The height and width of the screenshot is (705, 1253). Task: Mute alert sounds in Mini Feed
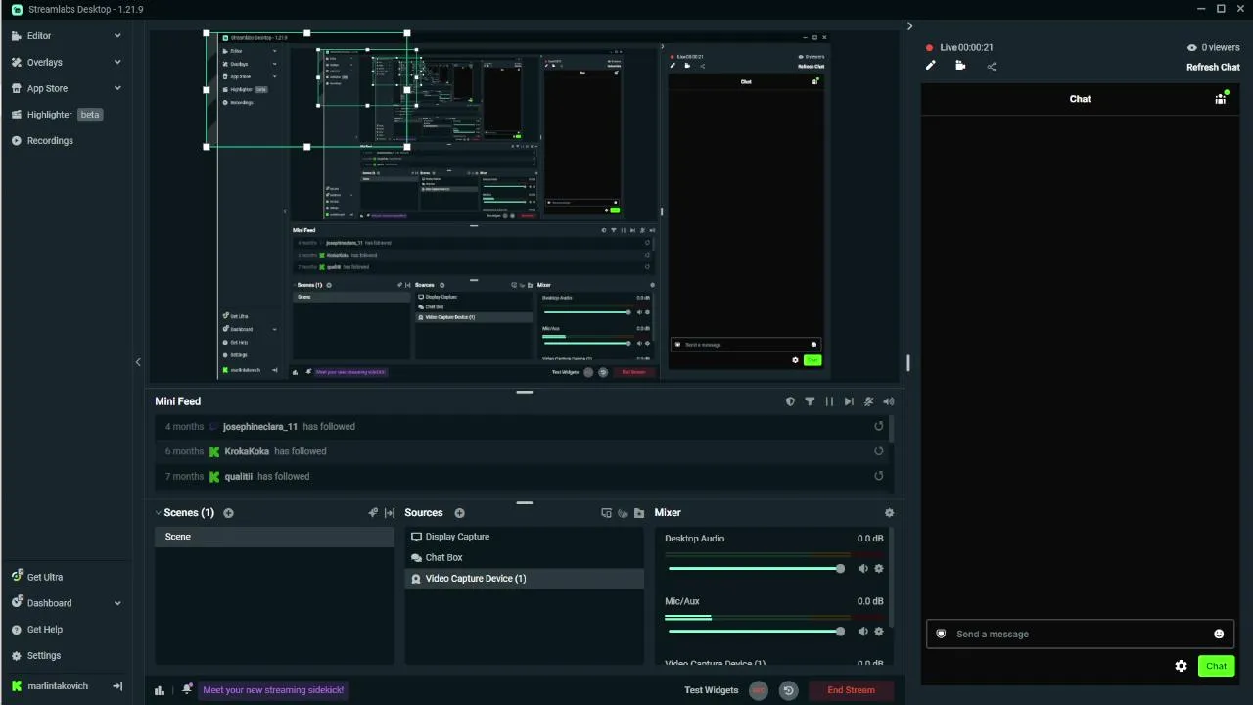tap(888, 401)
